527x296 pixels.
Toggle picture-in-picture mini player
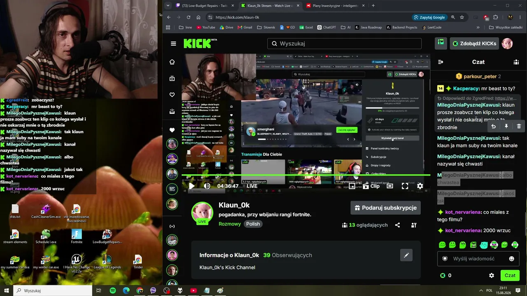coord(352,186)
